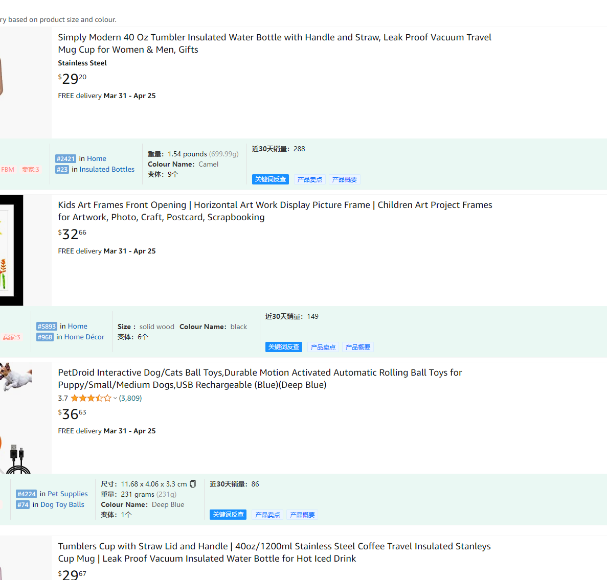The height and width of the screenshot is (580, 607).
Task: Click 产品卖点 for the Kids Art Frames
Action: click(x=323, y=346)
